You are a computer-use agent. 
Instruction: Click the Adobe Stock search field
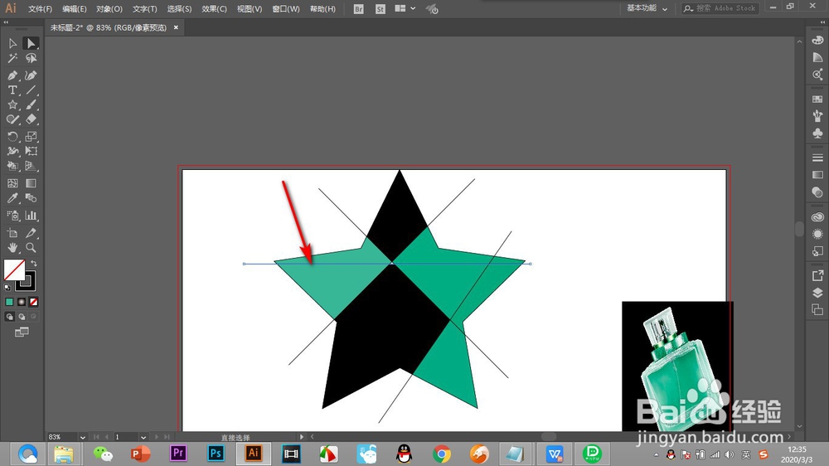click(x=720, y=8)
